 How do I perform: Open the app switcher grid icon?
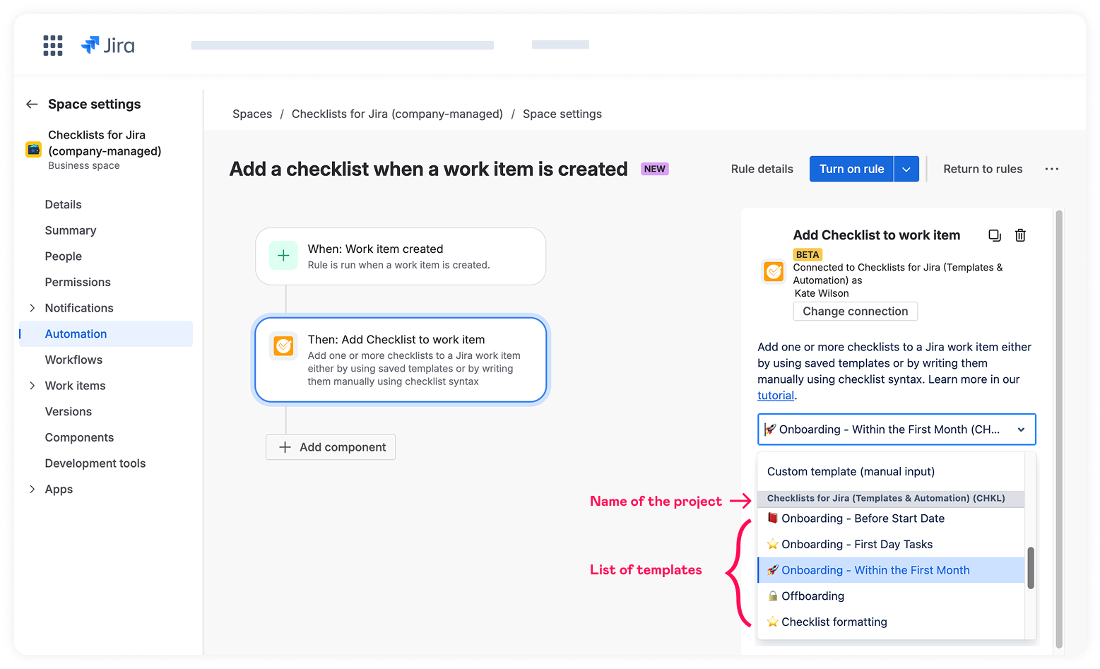(53, 45)
